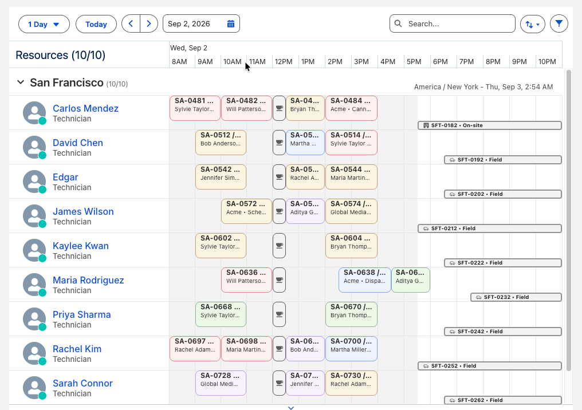Expand the chevron at the gantt bottom
The height and width of the screenshot is (410, 582).
pos(291,408)
